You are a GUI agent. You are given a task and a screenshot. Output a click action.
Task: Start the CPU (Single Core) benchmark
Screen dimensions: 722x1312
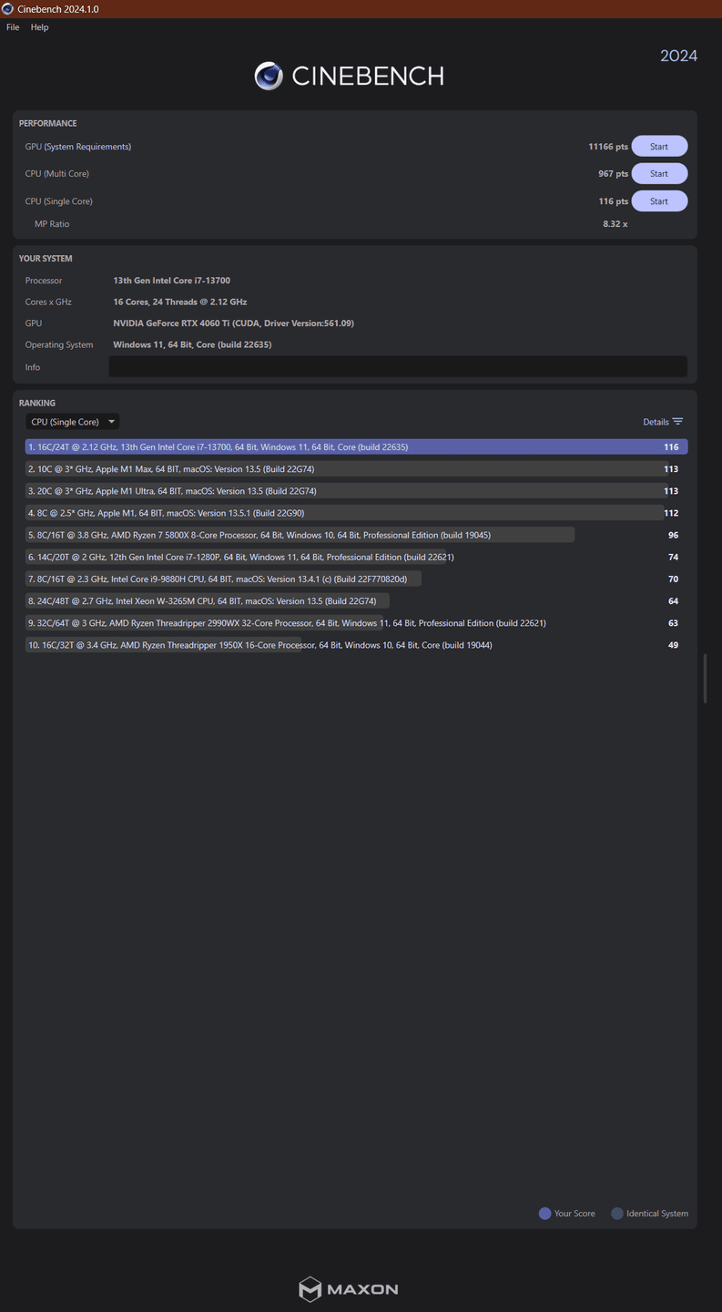click(x=659, y=201)
